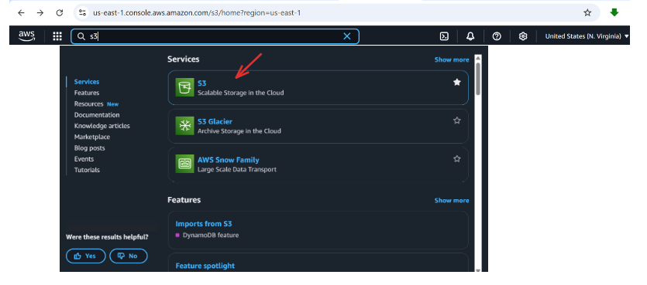
Task: Unfavorite S3 with the filled star
Action: pyautogui.click(x=457, y=82)
